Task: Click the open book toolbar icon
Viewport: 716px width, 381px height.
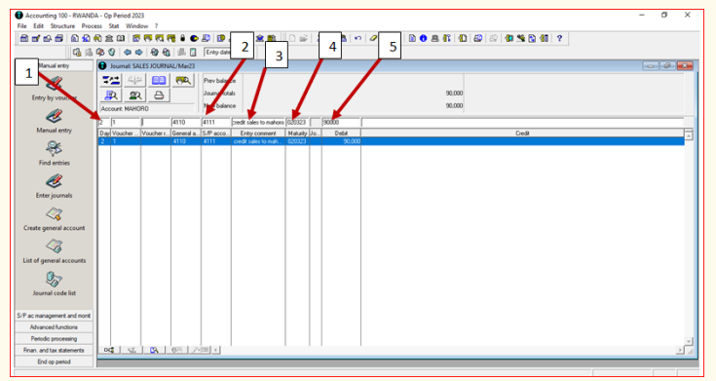Action: point(121,38)
